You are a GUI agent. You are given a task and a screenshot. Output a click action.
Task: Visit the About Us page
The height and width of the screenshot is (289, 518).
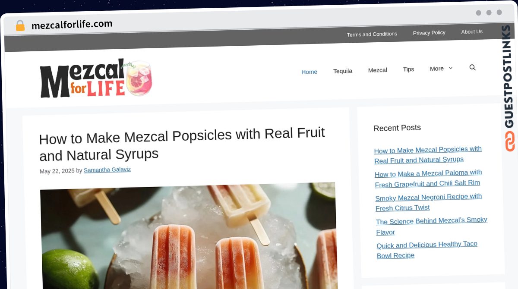tap(472, 31)
